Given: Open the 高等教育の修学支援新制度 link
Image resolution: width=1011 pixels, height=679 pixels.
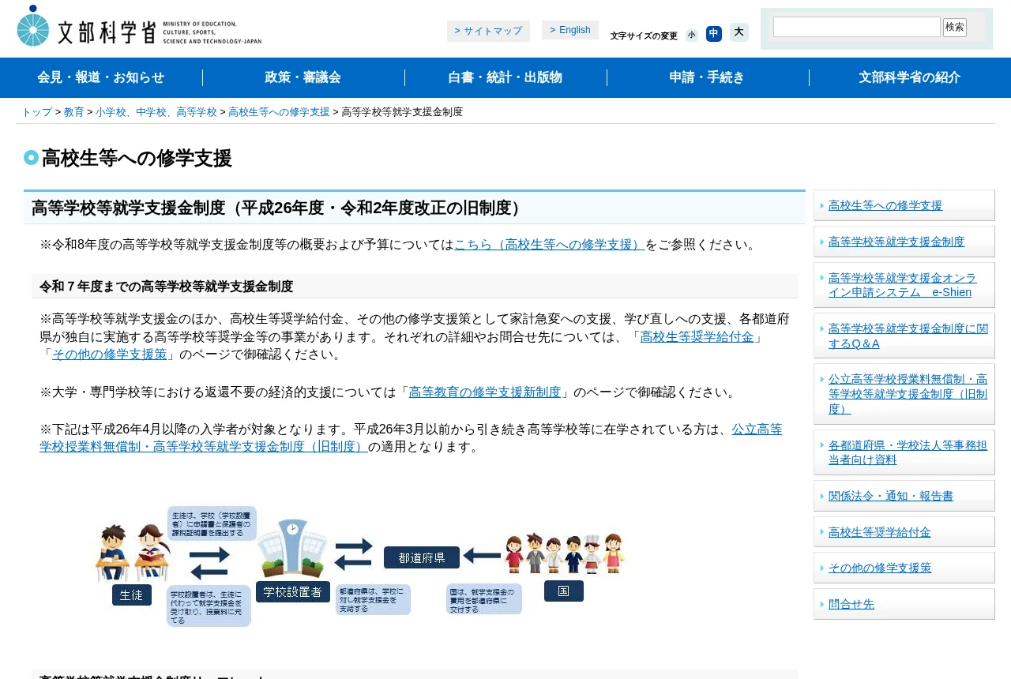Looking at the screenshot, I should [485, 392].
